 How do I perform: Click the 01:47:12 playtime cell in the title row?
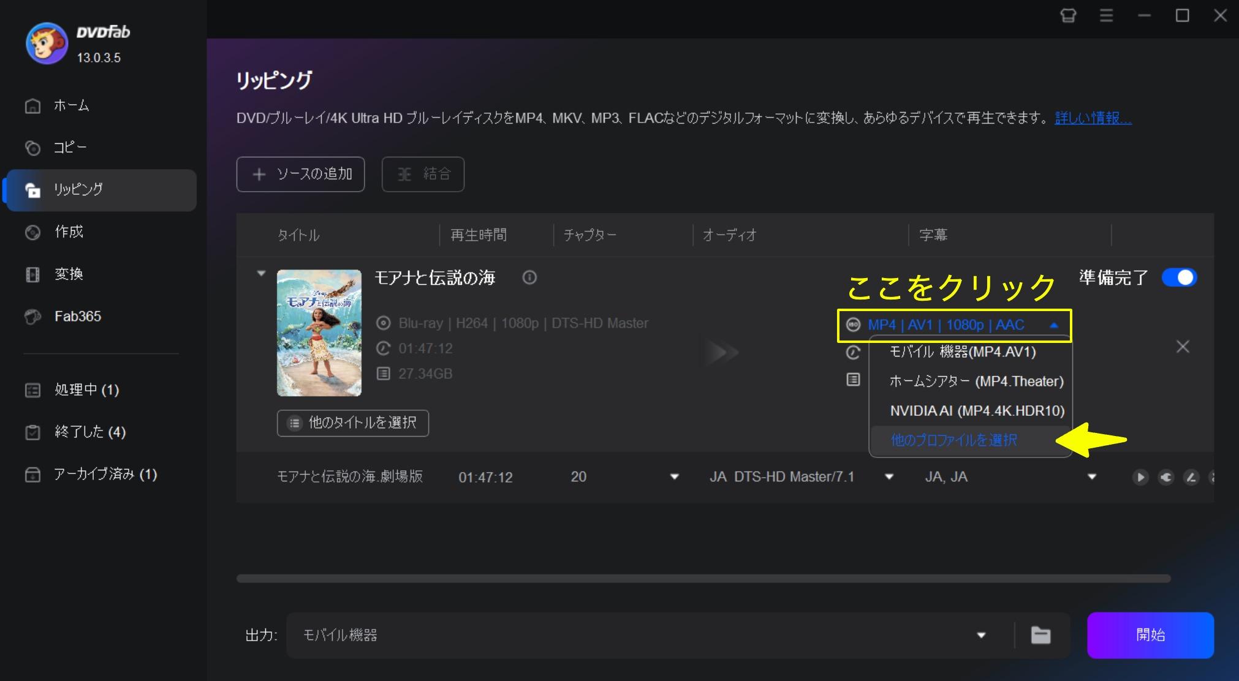pos(485,478)
